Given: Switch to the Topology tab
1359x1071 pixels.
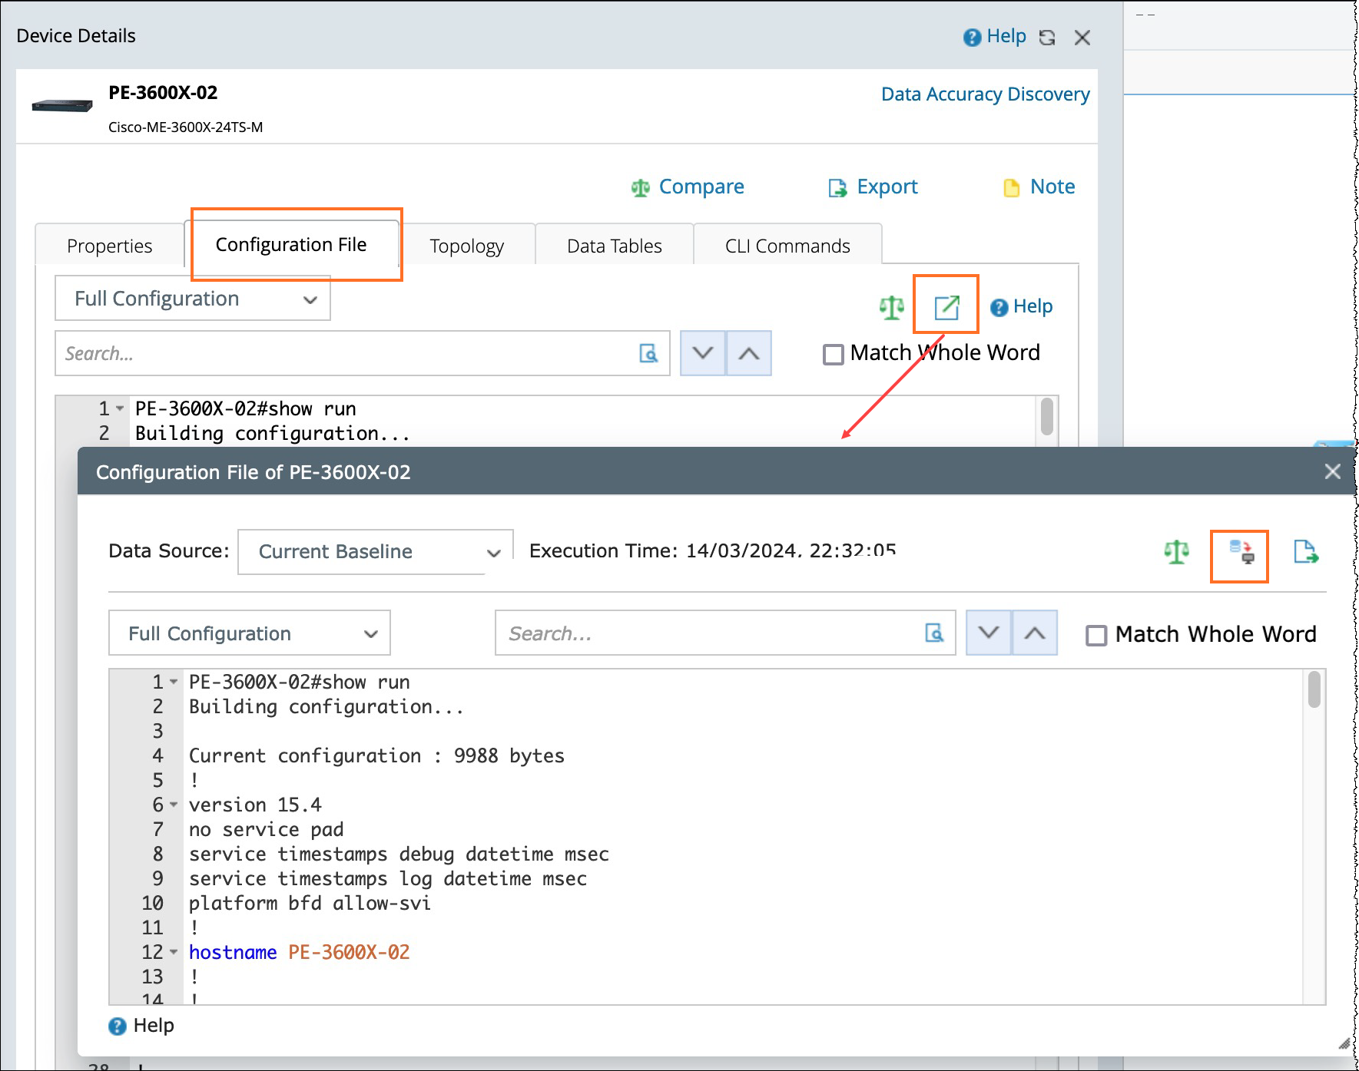Looking at the screenshot, I should (466, 246).
